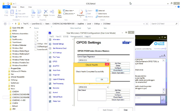Open Explorer Help question mark icon

tap(179, 7)
